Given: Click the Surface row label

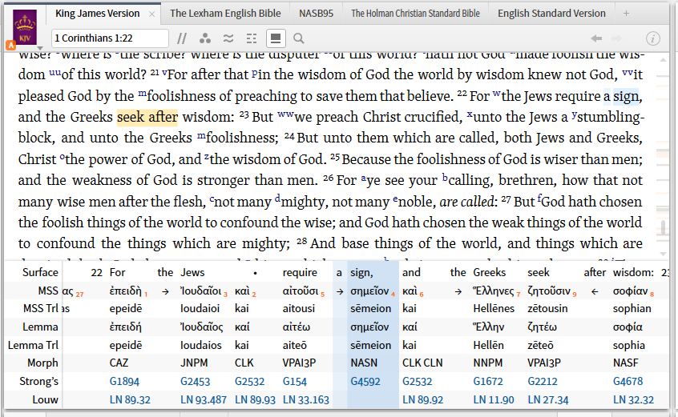Looking at the screenshot, I should 40,272.
